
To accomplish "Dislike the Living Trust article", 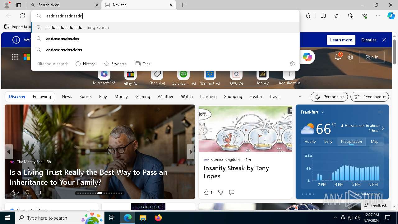I will 27,193.
